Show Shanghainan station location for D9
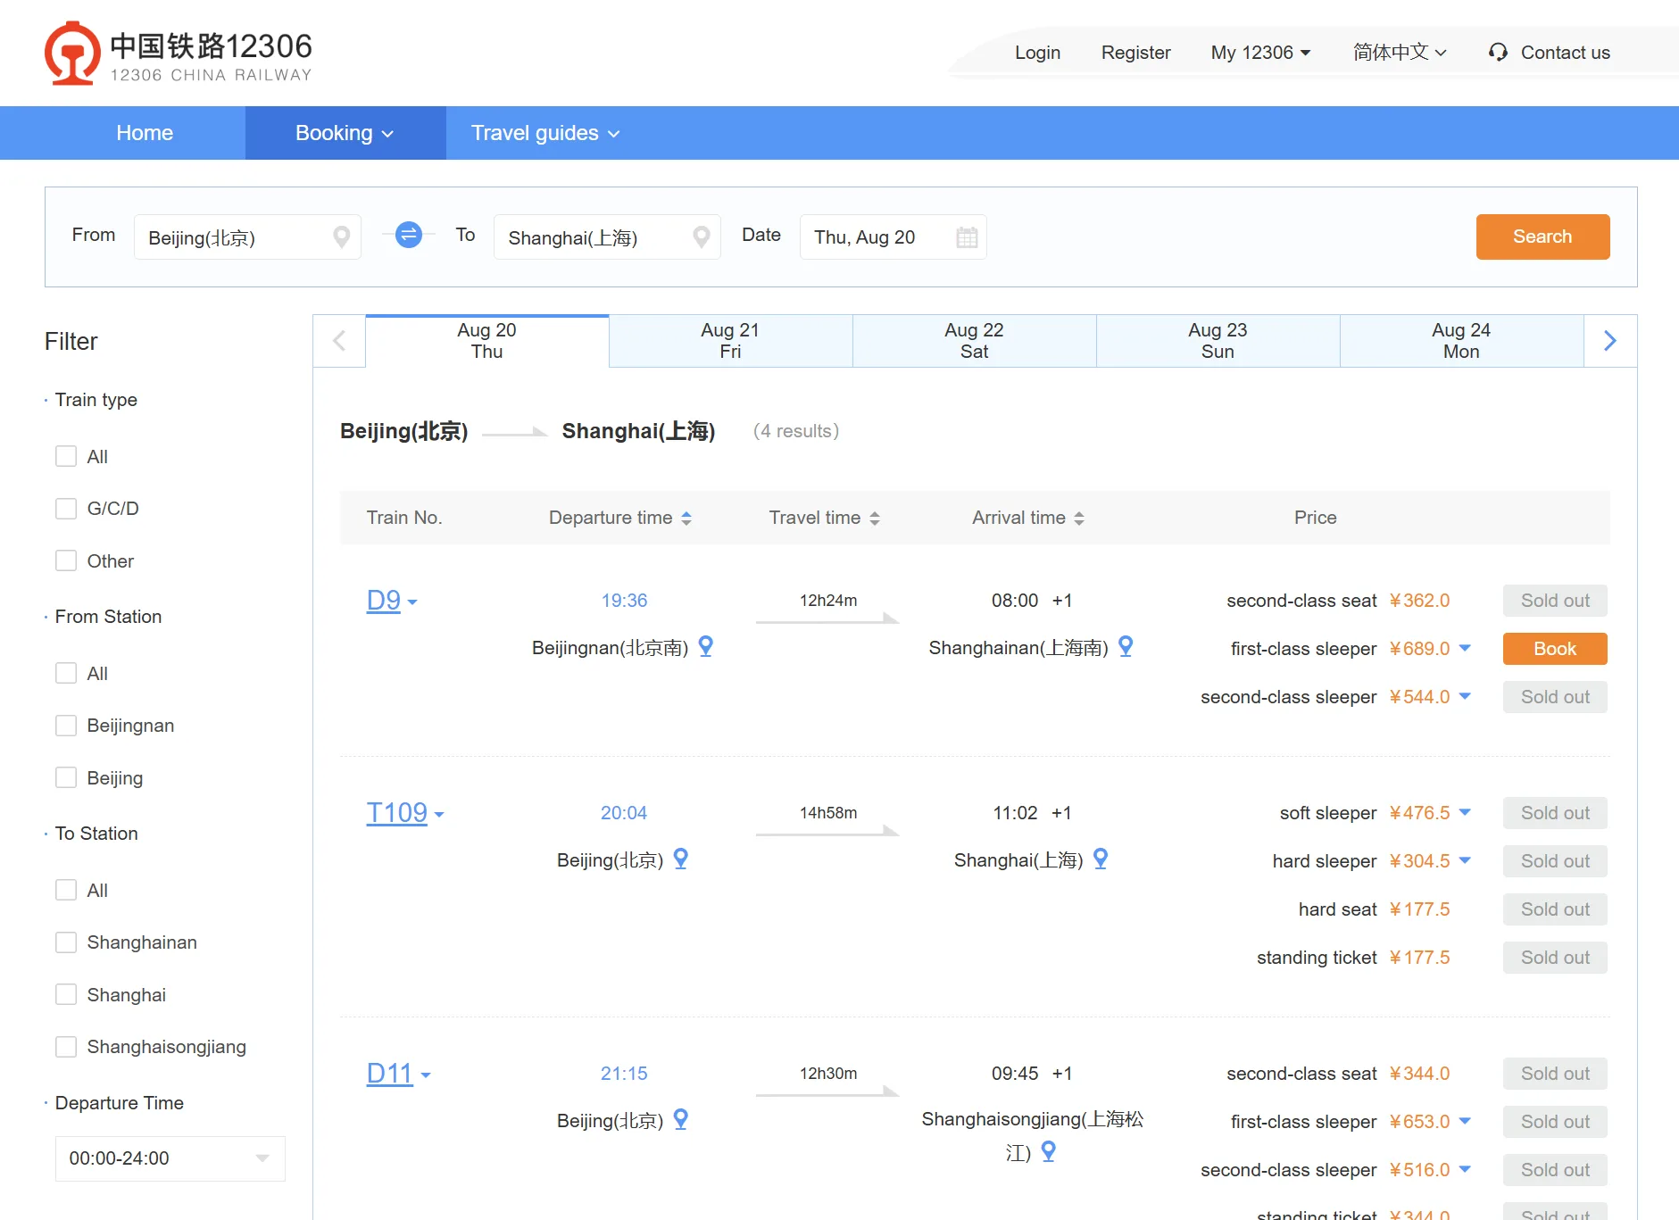Image resolution: width=1679 pixels, height=1220 pixels. click(1126, 646)
